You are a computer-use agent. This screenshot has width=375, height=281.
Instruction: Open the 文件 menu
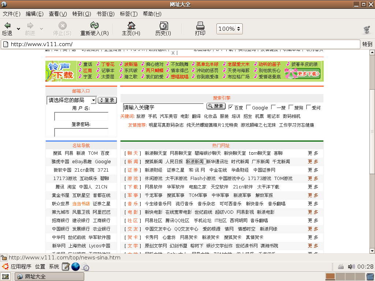tap(11, 14)
